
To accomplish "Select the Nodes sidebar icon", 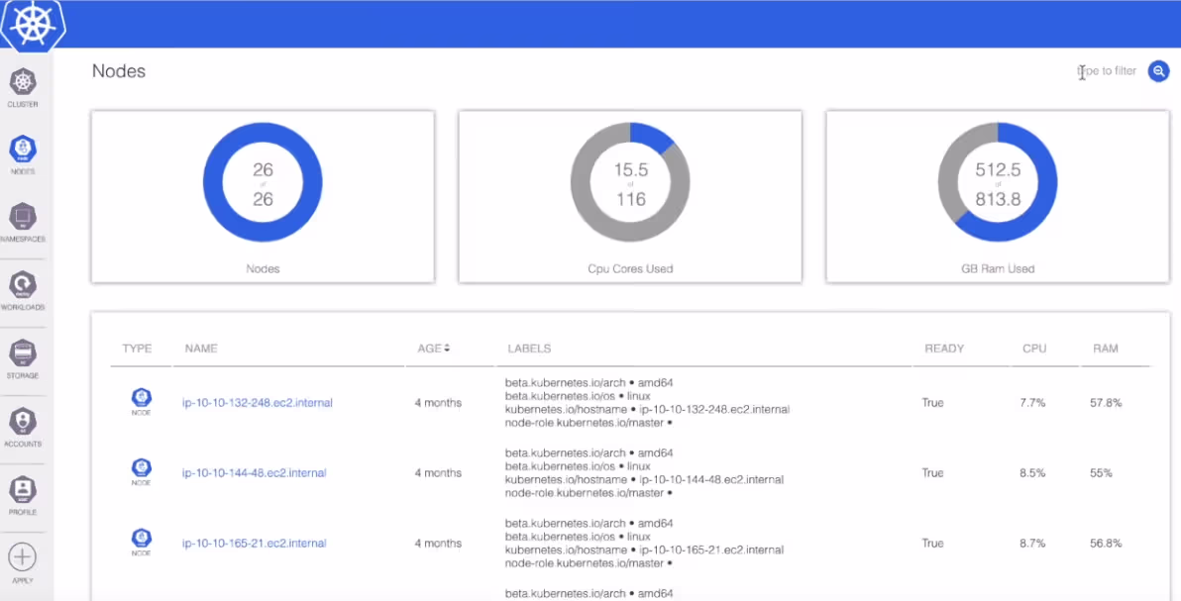I will pyautogui.click(x=23, y=151).
